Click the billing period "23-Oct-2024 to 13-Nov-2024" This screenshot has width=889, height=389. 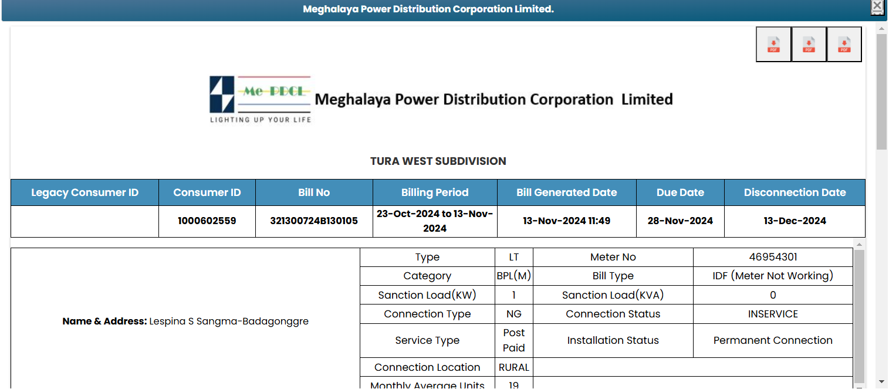point(435,221)
